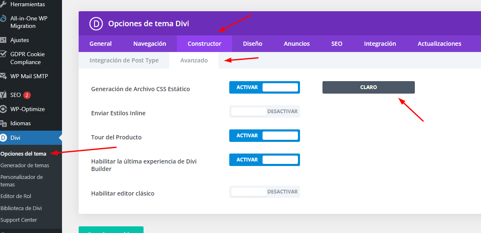Click the WP Mail SMTP envelope icon
481x233 pixels.
click(3, 76)
